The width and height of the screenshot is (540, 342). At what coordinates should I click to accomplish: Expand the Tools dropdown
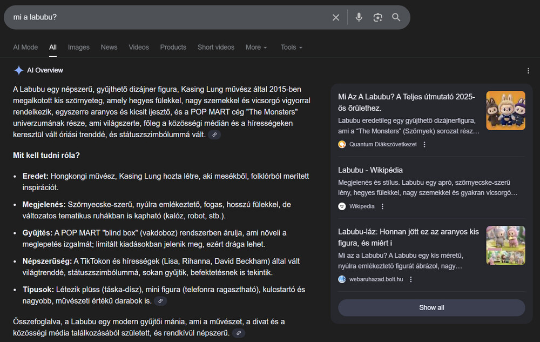click(x=292, y=47)
